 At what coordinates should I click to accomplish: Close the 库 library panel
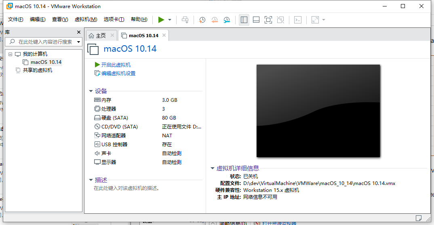tap(79, 32)
